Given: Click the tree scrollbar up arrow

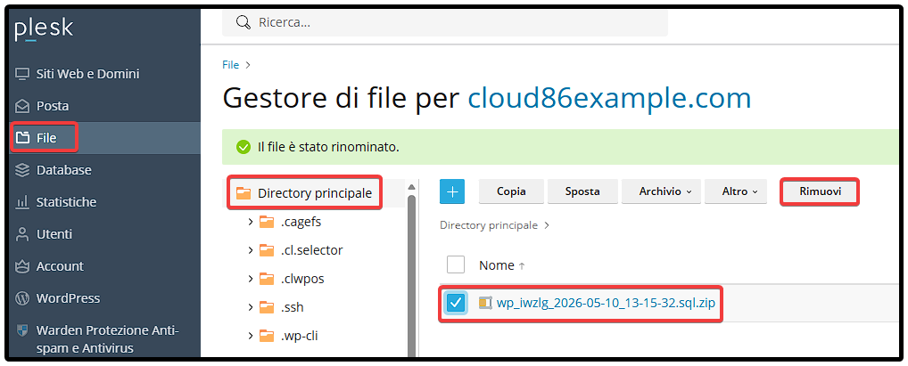Looking at the screenshot, I should pos(412,187).
